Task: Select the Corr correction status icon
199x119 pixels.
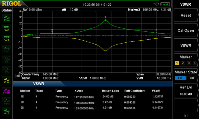Action: coord(7,50)
